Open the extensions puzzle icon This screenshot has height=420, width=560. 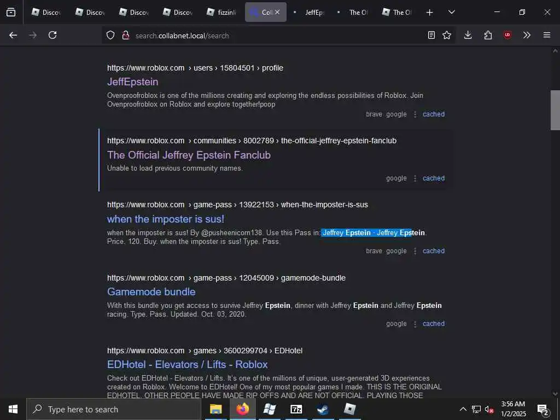(x=488, y=35)
